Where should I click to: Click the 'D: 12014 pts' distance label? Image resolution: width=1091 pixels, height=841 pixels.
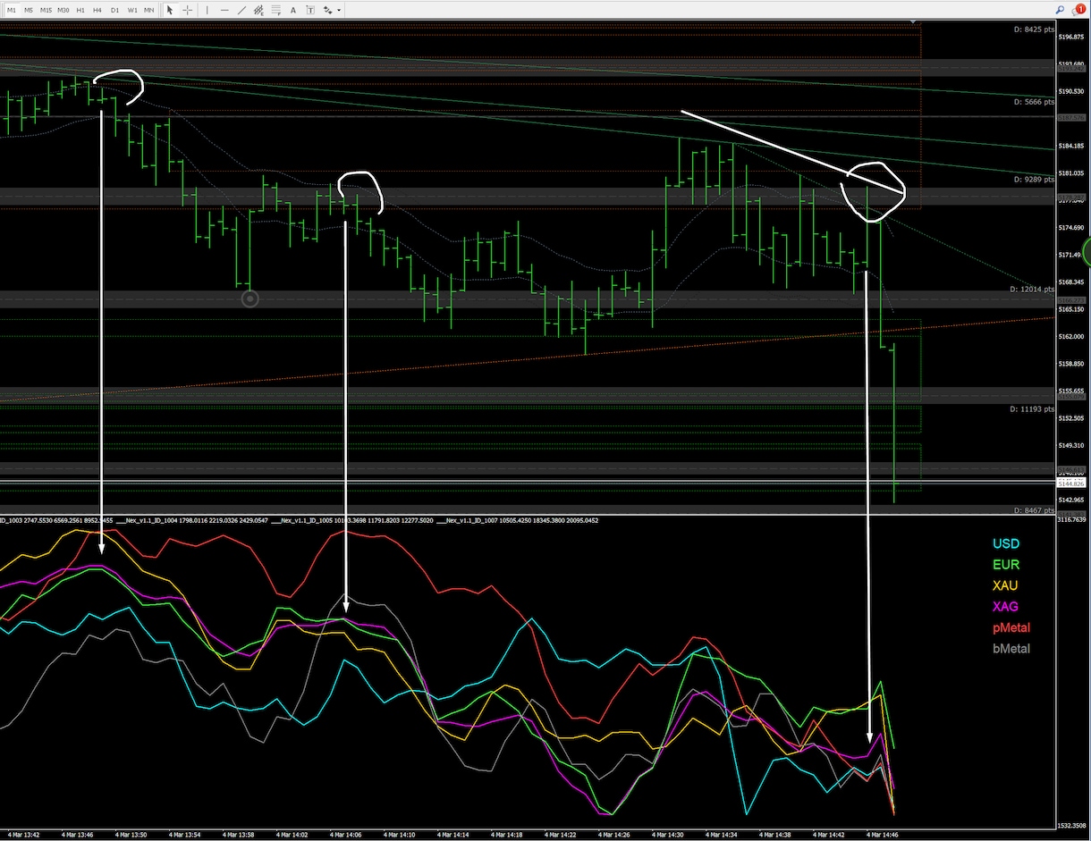[1031, 290]
